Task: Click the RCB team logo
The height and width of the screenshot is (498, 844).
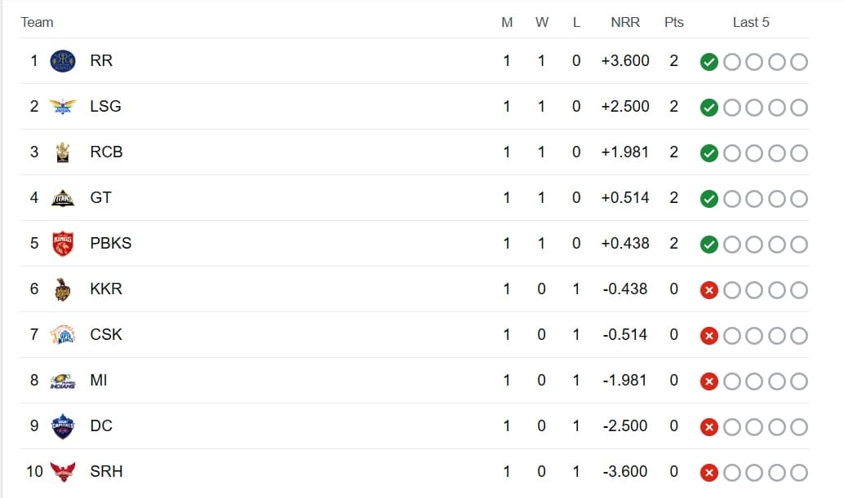Action: 62,152
